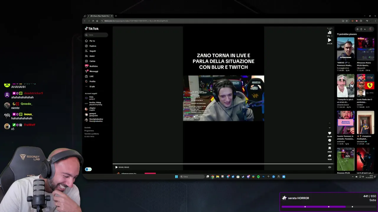The image size is (378, 212).
Task: Open File Explorer from the taskbar
Action: (218, 177)
